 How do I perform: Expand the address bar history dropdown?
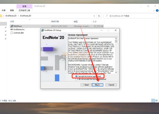[94, 16]
